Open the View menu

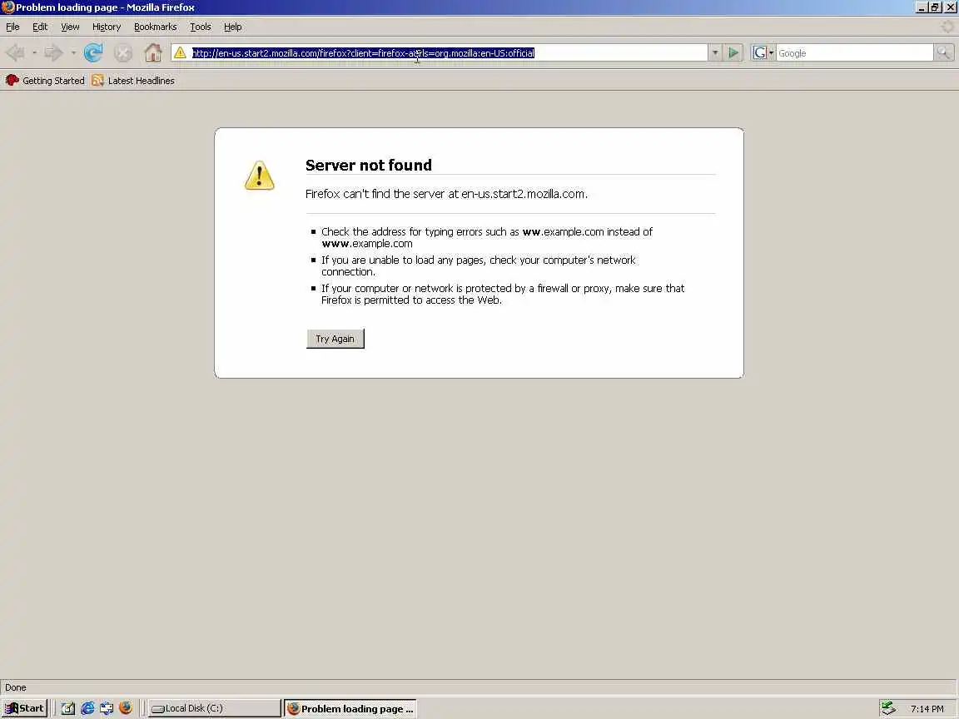tap(70, 27)
